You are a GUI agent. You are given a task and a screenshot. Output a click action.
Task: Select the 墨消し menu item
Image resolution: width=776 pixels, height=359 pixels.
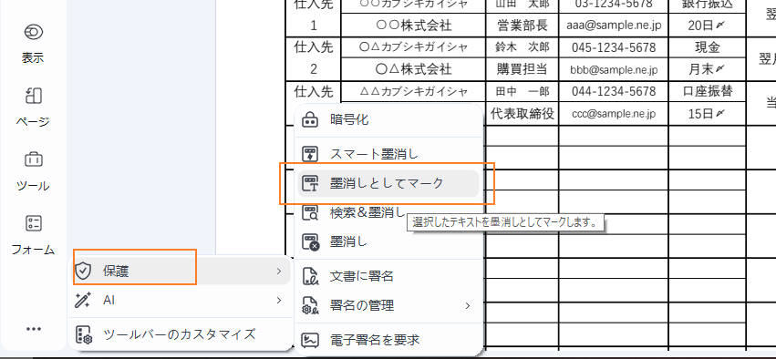coord(388,242)
